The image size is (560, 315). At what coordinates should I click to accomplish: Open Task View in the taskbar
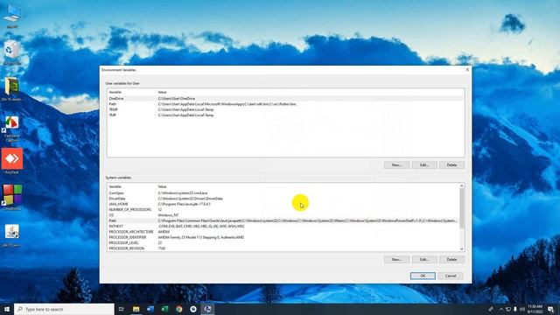pyautogui.click(x=121, y=309)
